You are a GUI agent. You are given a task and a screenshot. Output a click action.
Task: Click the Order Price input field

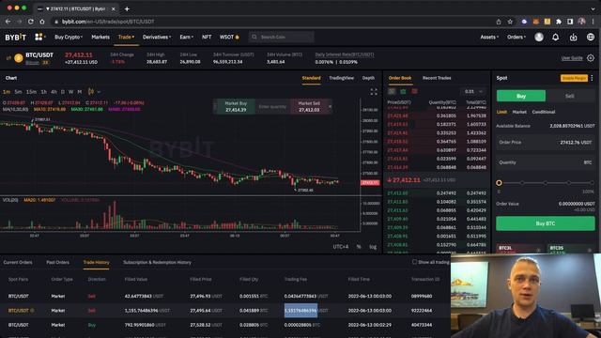click(546, 143)
